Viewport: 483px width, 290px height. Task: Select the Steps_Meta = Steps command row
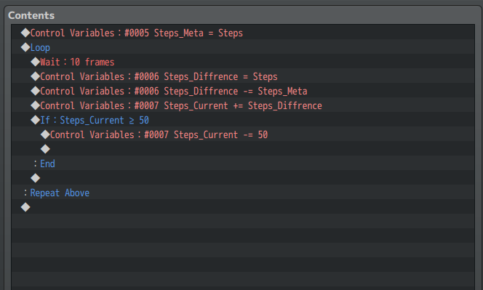[243, 33]
